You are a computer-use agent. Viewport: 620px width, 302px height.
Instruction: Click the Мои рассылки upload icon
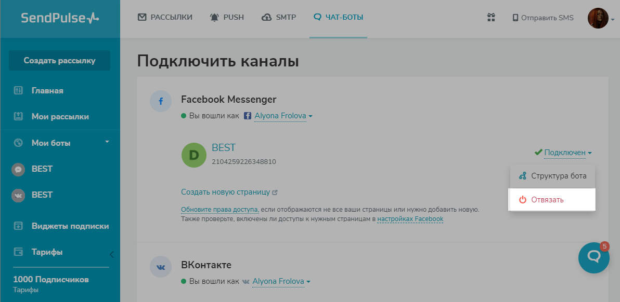click(x=18, y=116)
